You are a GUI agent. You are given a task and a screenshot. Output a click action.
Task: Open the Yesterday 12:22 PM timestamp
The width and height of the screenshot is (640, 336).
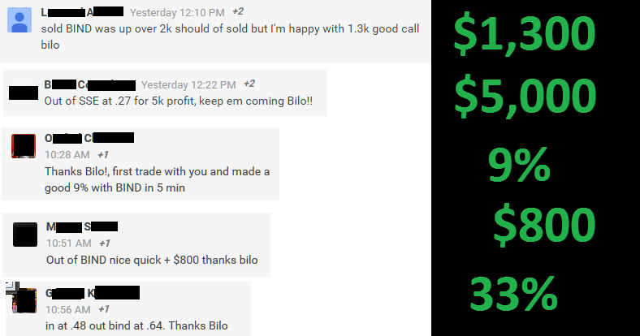pos(188,85)
